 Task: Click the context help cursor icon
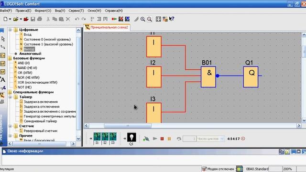point(172,19)
